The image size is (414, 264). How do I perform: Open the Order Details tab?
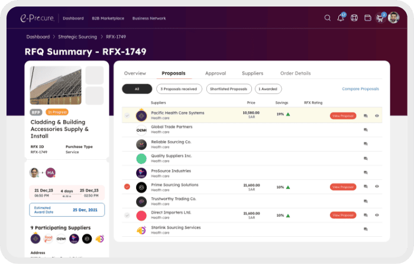295,73
